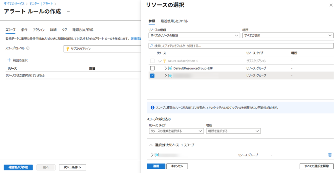Uncheck the selected resource group checkbox
The image size is (336, 173).
click(152, 76)
